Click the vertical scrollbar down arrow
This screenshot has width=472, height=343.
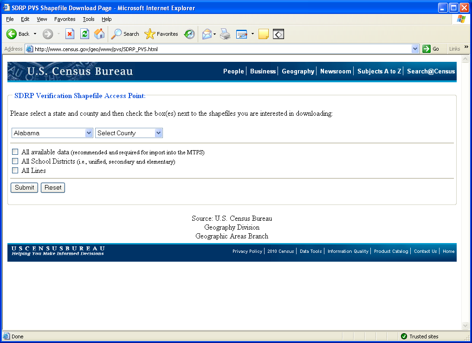tap(466, 325)
